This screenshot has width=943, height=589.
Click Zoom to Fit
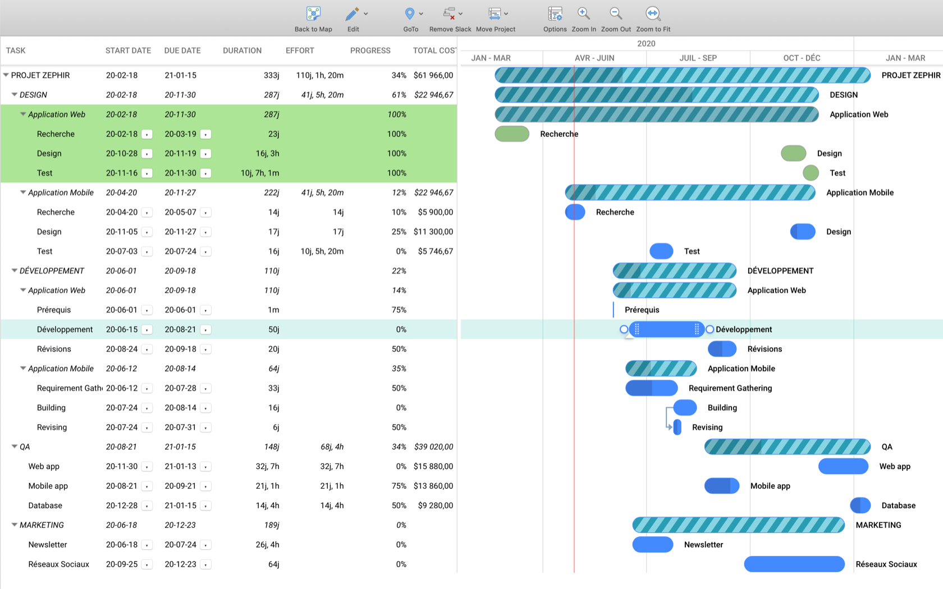[x=653, y=13]
